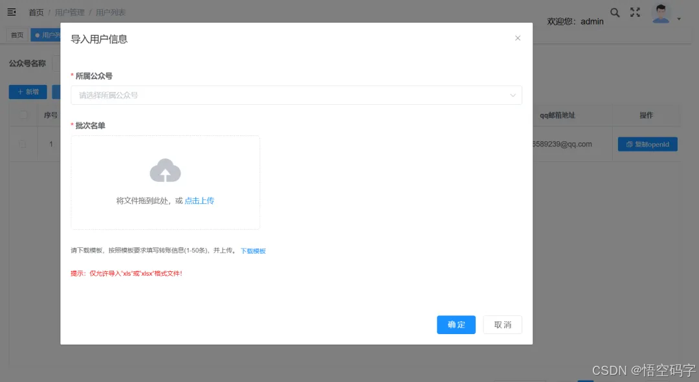Click the 复制openId button
Image resolution: width=699 pixels, height=382 pixels.
647,144
